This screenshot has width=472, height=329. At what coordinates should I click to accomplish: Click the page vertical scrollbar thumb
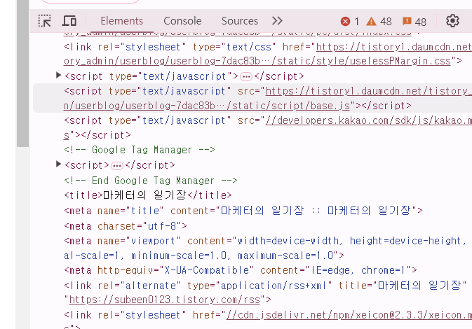pyautogui.click(x=22, y=73)
